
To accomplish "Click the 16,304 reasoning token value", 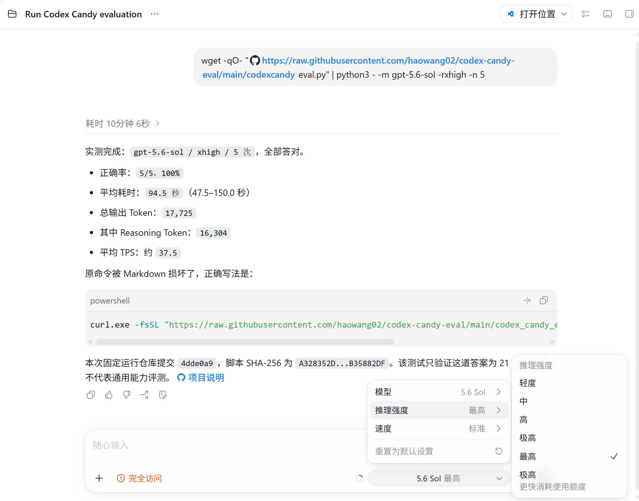I will pyautogui.click(x=213, y=233).
